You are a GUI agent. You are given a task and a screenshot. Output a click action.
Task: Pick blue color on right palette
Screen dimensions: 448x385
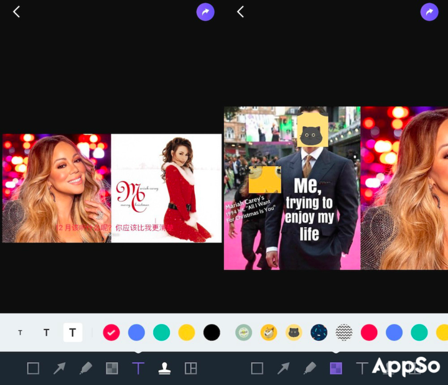394,333
